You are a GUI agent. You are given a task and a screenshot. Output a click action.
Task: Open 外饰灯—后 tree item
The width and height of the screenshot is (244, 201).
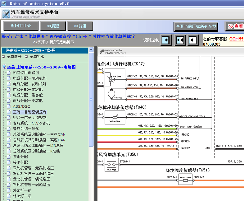click(x=22, y=196)
